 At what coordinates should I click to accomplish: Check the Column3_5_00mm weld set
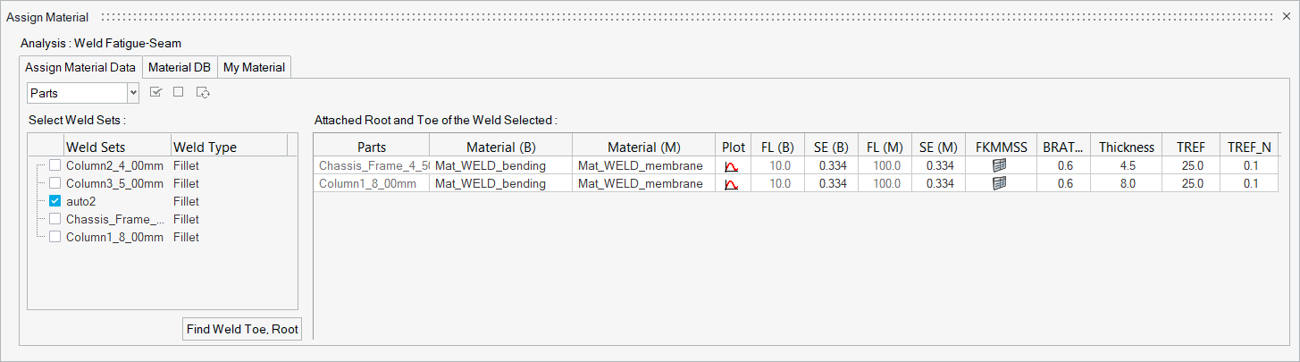click(55, 183)
